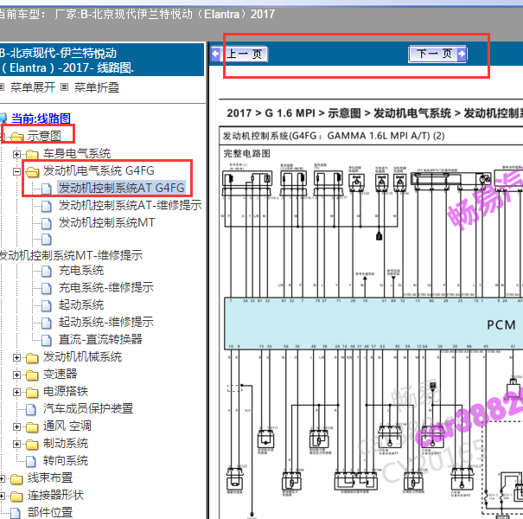
Task: Go to previous page with 上一页 button
Action: [239, 54]
